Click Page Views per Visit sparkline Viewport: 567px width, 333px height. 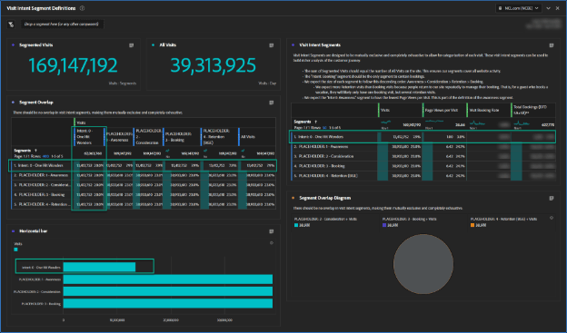coord(434,122)
